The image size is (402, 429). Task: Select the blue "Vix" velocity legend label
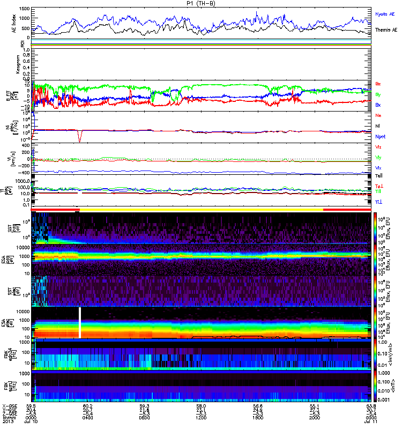(378, 168)
